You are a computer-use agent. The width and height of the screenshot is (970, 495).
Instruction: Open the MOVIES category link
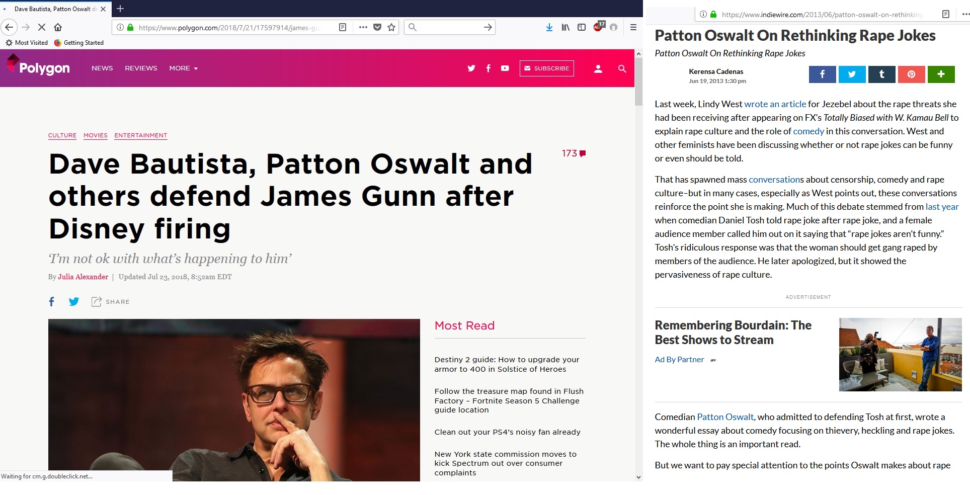[96, 135]
